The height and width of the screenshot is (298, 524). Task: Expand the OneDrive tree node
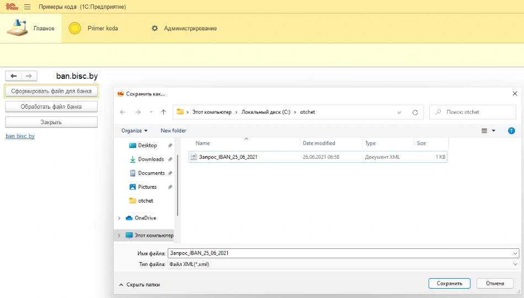(119, 218)
